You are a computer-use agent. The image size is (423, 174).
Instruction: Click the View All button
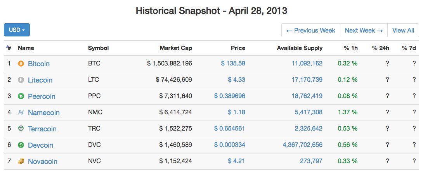403,31
